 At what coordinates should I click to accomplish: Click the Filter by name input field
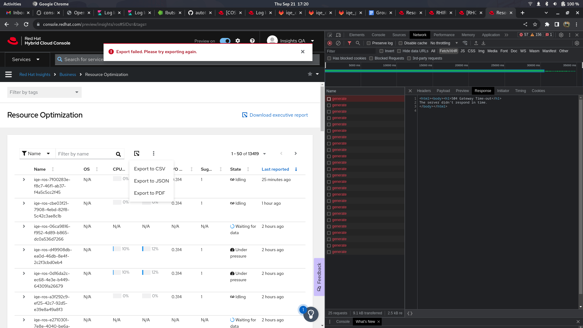click(86, 154)
